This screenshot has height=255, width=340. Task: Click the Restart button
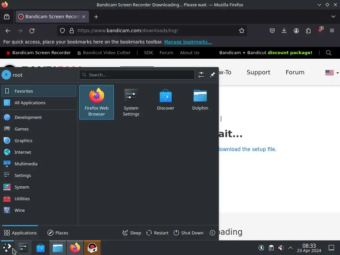pyautogui.click(x=157, y=233)
